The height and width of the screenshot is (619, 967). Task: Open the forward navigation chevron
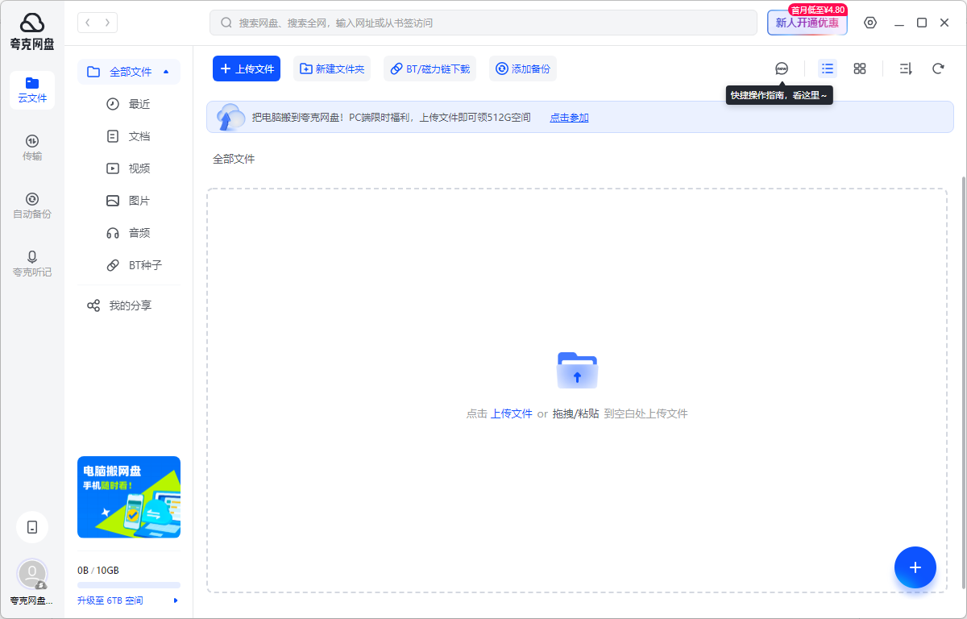coord(106,23)
